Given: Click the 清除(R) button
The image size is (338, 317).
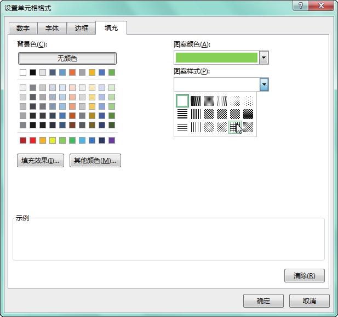Looking at the screenshot, I should 305,275.
